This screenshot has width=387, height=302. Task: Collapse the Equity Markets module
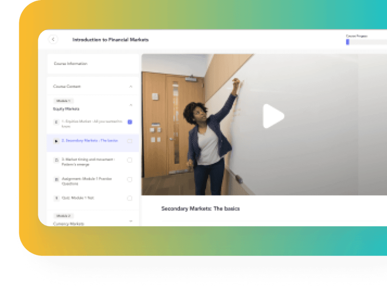coord(130,105)
